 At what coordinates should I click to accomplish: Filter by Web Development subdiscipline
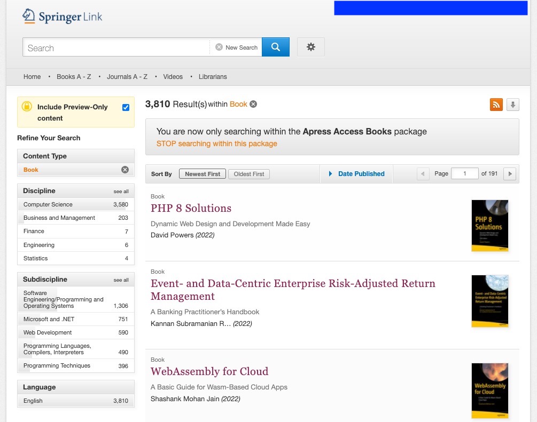click(76, 332)
